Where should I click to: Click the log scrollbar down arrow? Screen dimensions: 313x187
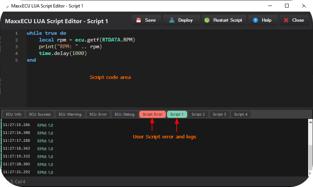tap(310, 173)
